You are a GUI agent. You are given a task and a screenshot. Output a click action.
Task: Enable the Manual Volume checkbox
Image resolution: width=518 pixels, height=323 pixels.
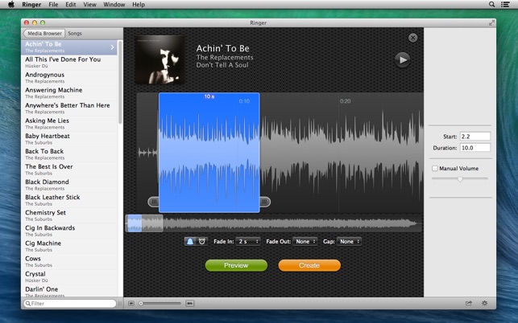pos(435,169)
